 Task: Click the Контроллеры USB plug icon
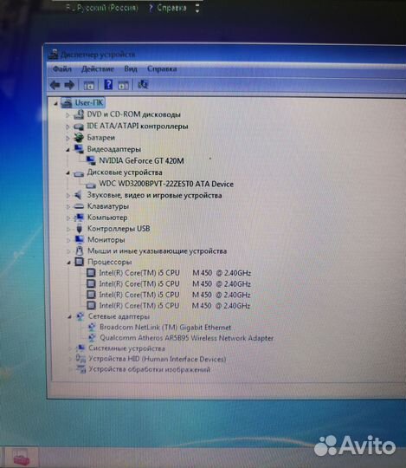click(80, 228)
